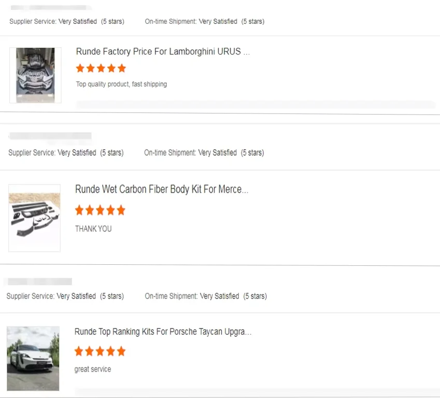This screenshot has height=398, width=440.
Task: Click 'Runde Top Ranking Kits For Porsche Taycan' title
Action: [x=163, y=332]
